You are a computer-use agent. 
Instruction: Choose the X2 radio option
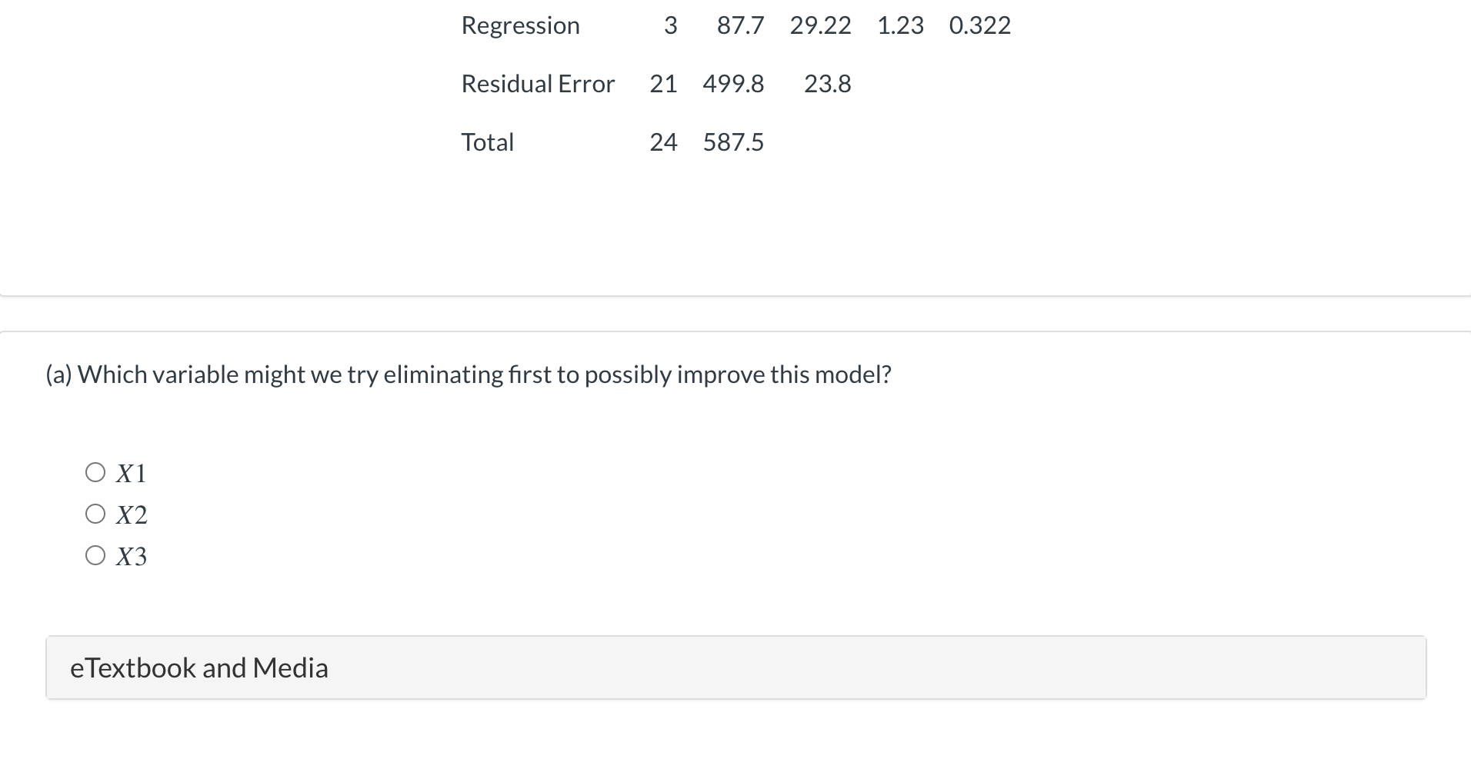tap(95, 514)
